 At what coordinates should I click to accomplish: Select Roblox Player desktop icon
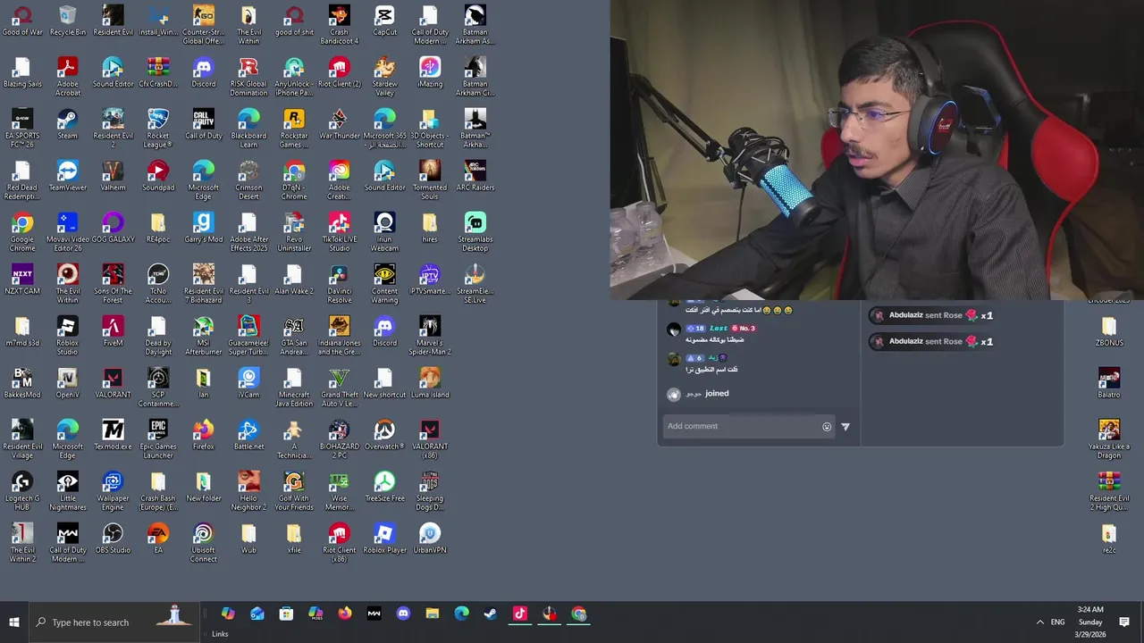(x=384, y=539)
